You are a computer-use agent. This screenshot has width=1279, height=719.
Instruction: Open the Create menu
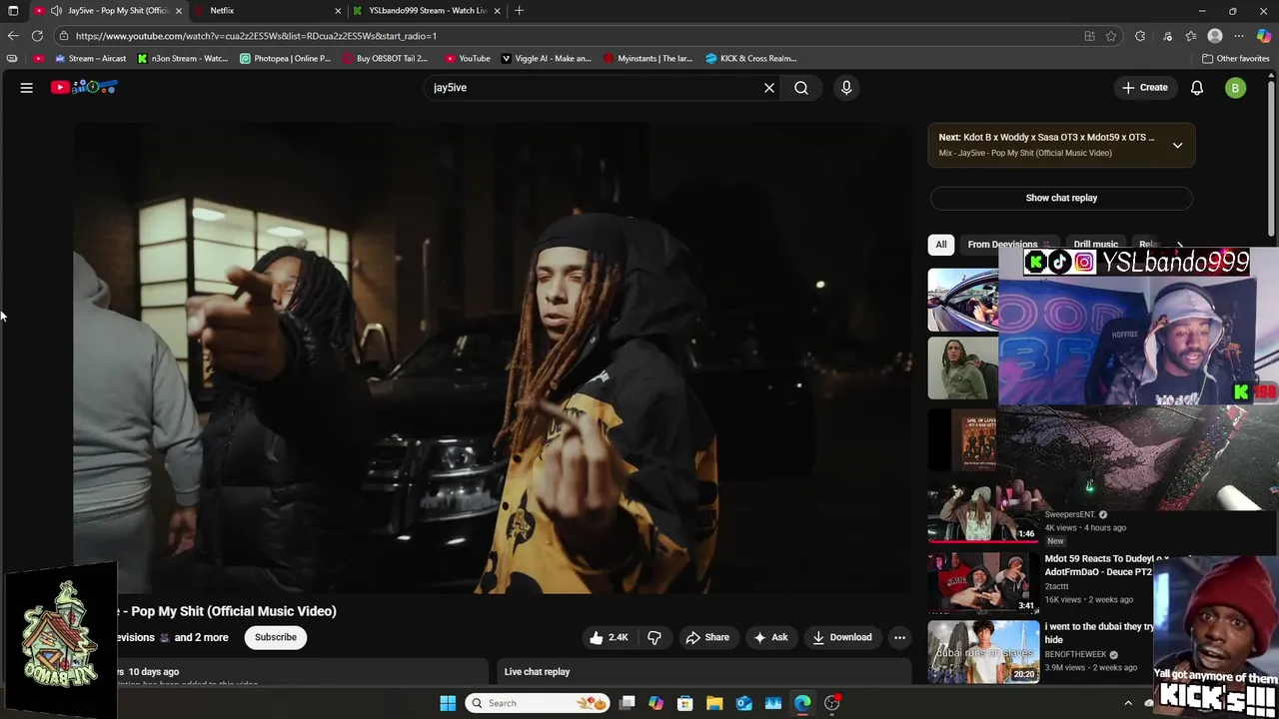pyautogui.click(x=1144, y=88)
